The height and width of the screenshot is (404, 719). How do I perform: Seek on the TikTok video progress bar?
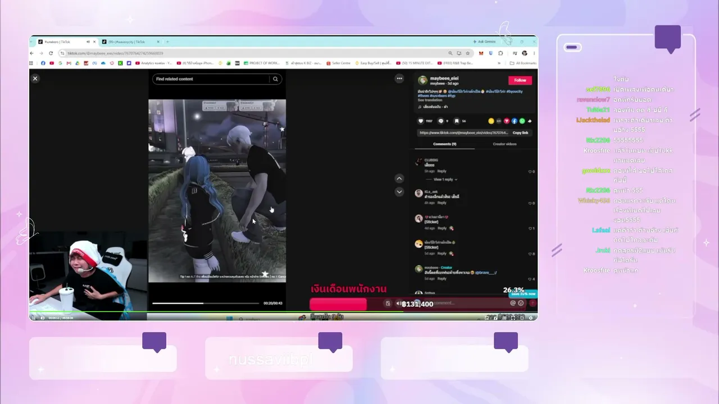pyautogui.click(x=206, y=303)
